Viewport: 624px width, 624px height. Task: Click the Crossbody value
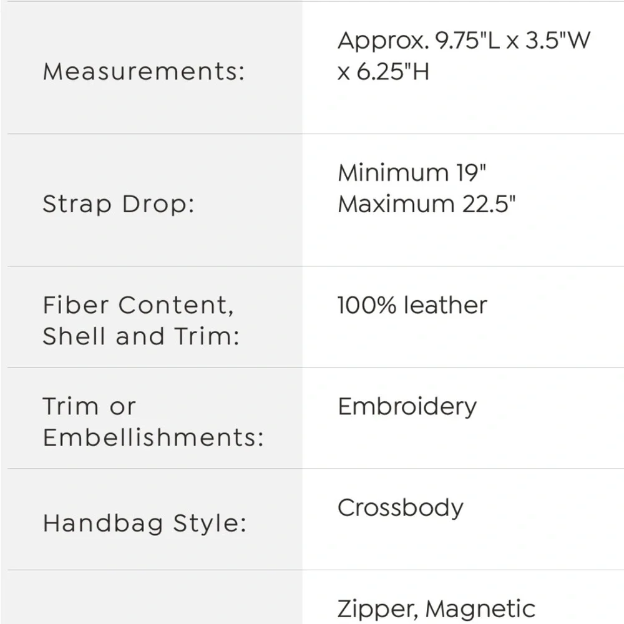[x=401, y=508]
